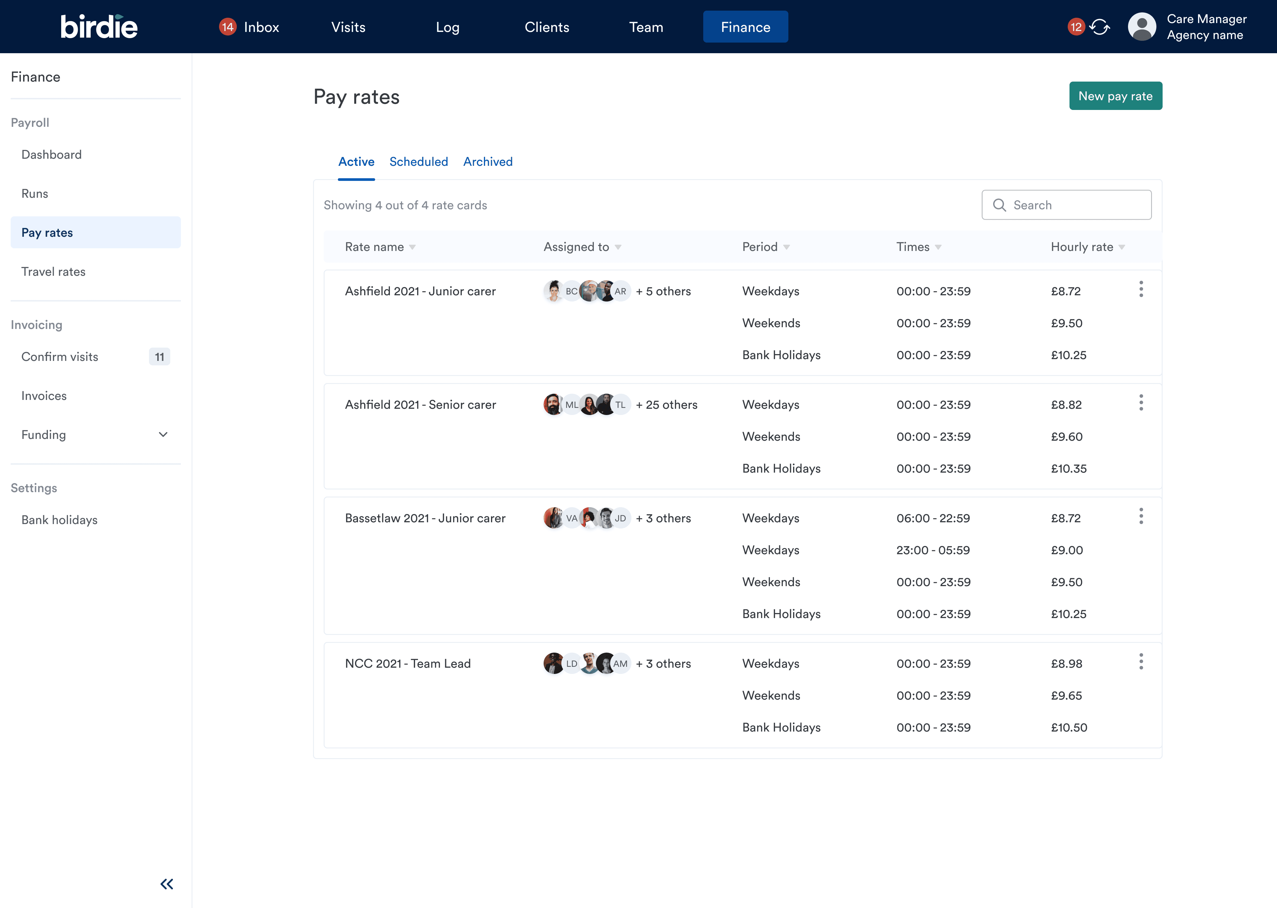Click the New pay rate button
The image size is (1277, 908).
(x=1115, y=96)
